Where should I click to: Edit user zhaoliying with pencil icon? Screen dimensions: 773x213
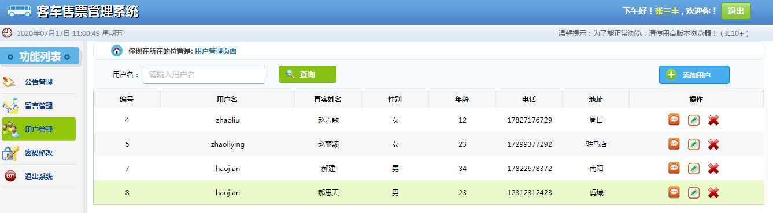[694, 144]
